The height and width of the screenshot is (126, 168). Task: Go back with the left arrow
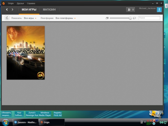point(7,10)
